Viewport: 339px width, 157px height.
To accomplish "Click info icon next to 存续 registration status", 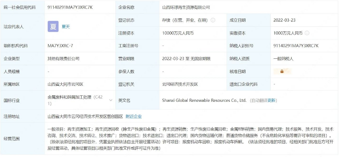I will (213, 20).
